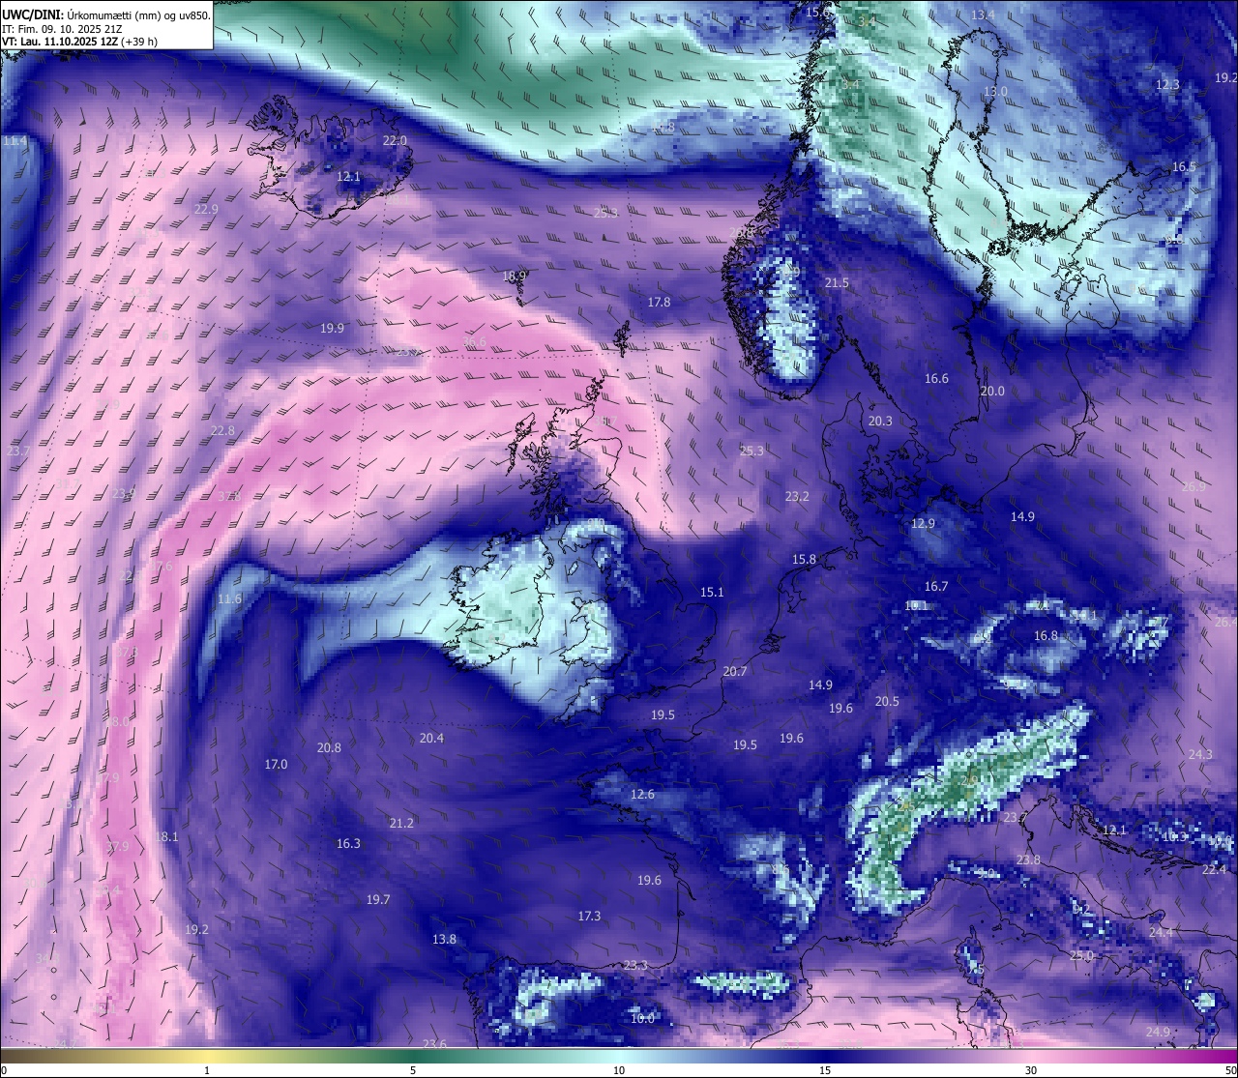The image size is (1238, 1078).
Task: Click the 22.9 value southwest of Iceland
Action: tap(206, 209)
